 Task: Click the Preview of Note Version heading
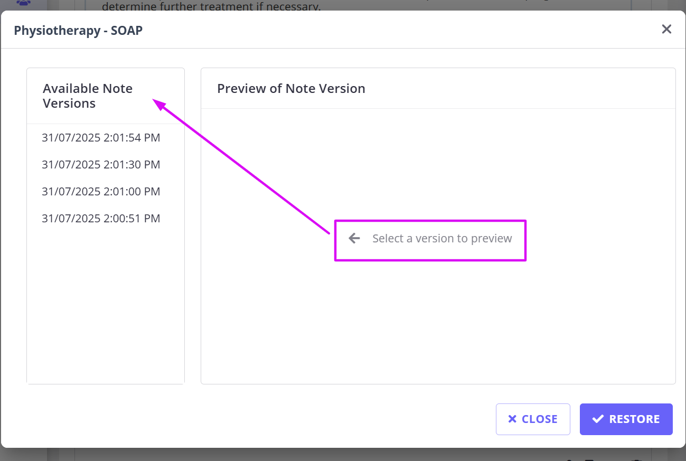coord(291,89)
